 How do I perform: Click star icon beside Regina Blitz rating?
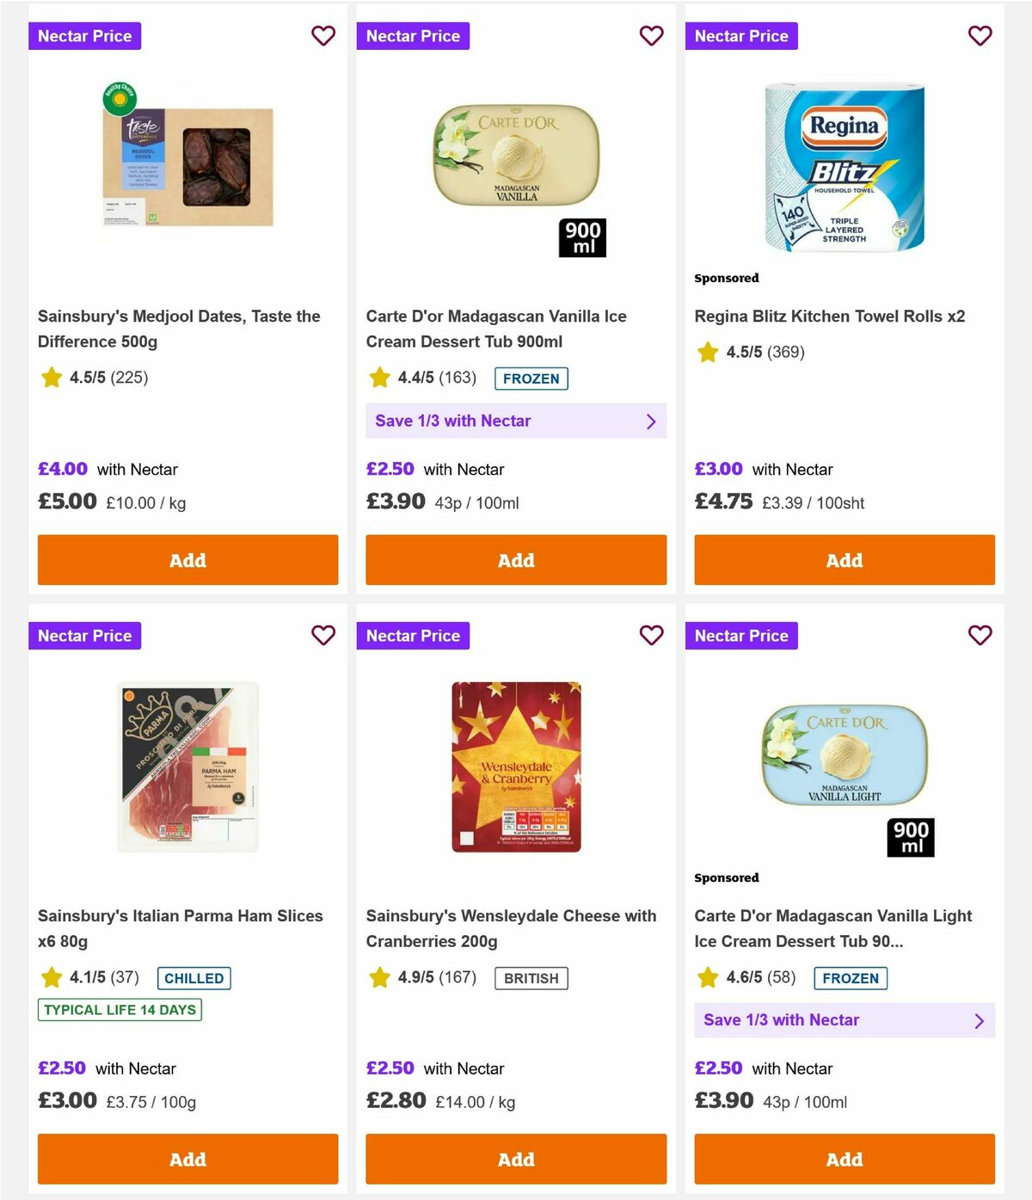point(708,352)
